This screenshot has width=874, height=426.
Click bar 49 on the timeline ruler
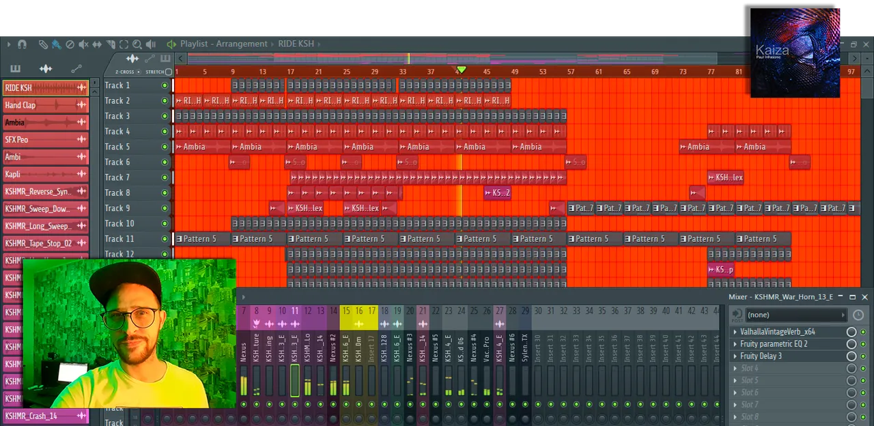514,72
